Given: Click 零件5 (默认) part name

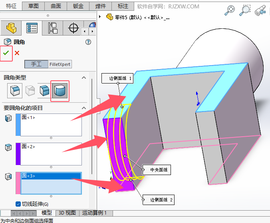Looking at the screenshot, I should 128,18.
